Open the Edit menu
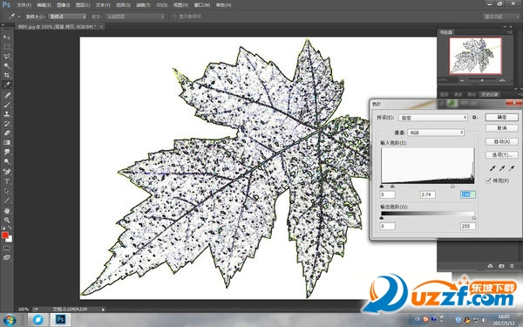 tap(44, 5)
